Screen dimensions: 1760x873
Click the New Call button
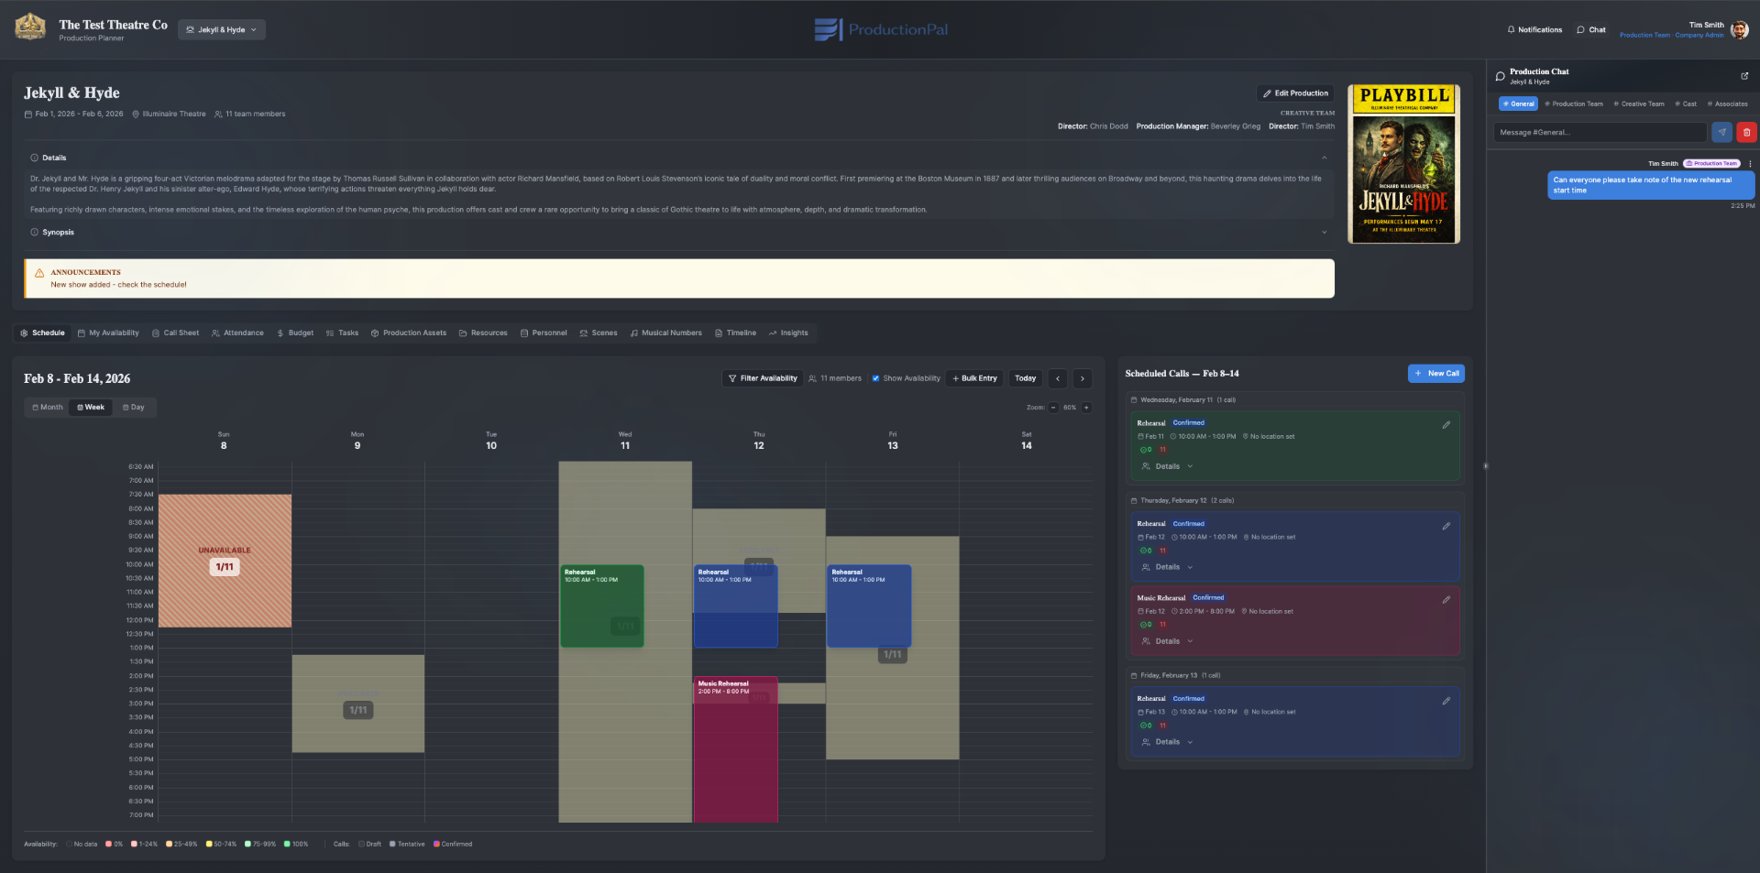[1435, 374]
